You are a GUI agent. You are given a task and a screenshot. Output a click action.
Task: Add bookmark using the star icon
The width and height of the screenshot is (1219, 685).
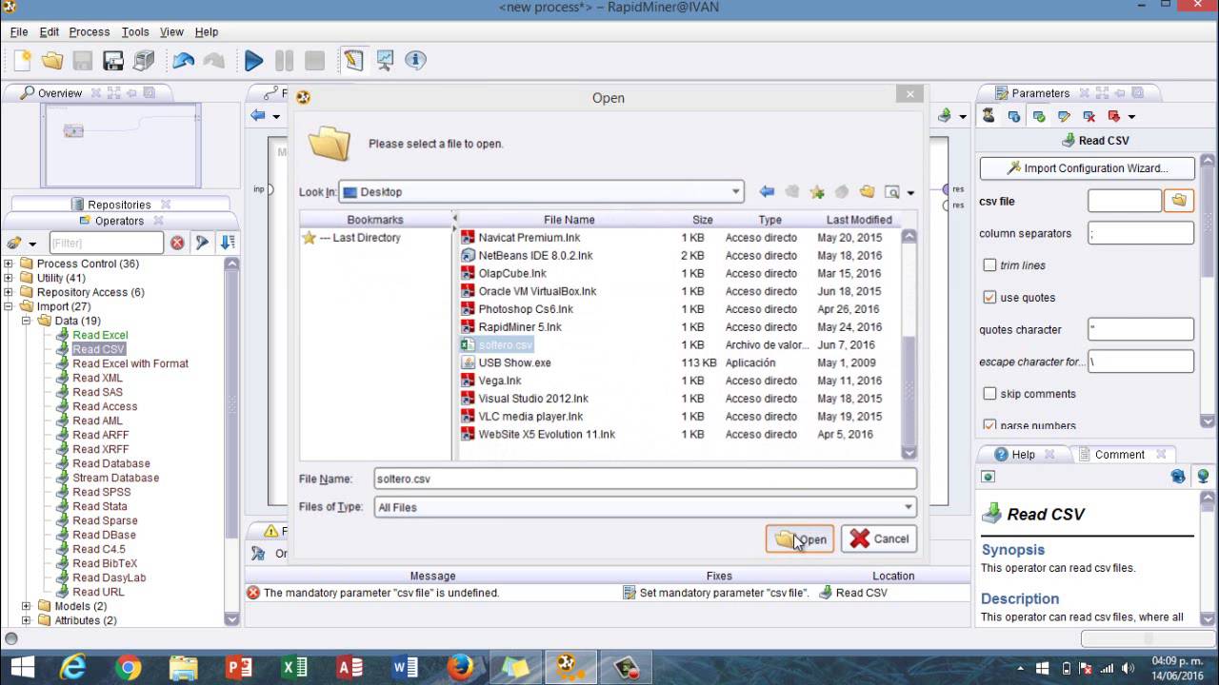[817, 192]
